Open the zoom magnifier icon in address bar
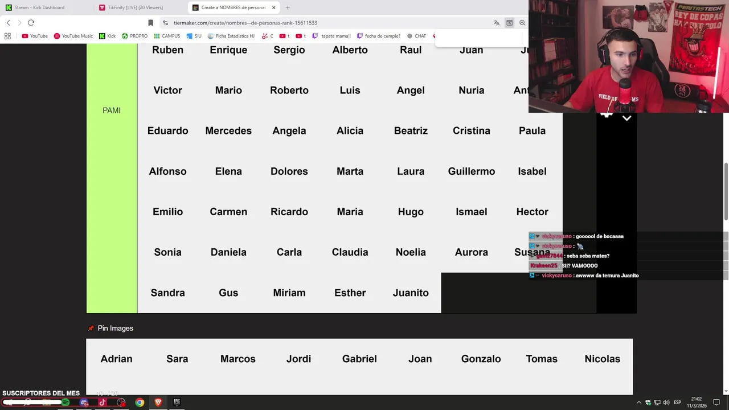The width and height of the screenshot is (729, 410). tap(522, 23)
